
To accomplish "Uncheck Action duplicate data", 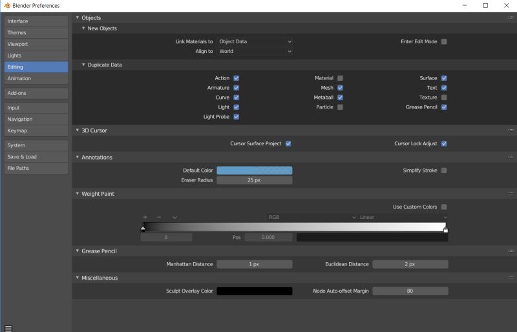I will click(x=237, y=78).
